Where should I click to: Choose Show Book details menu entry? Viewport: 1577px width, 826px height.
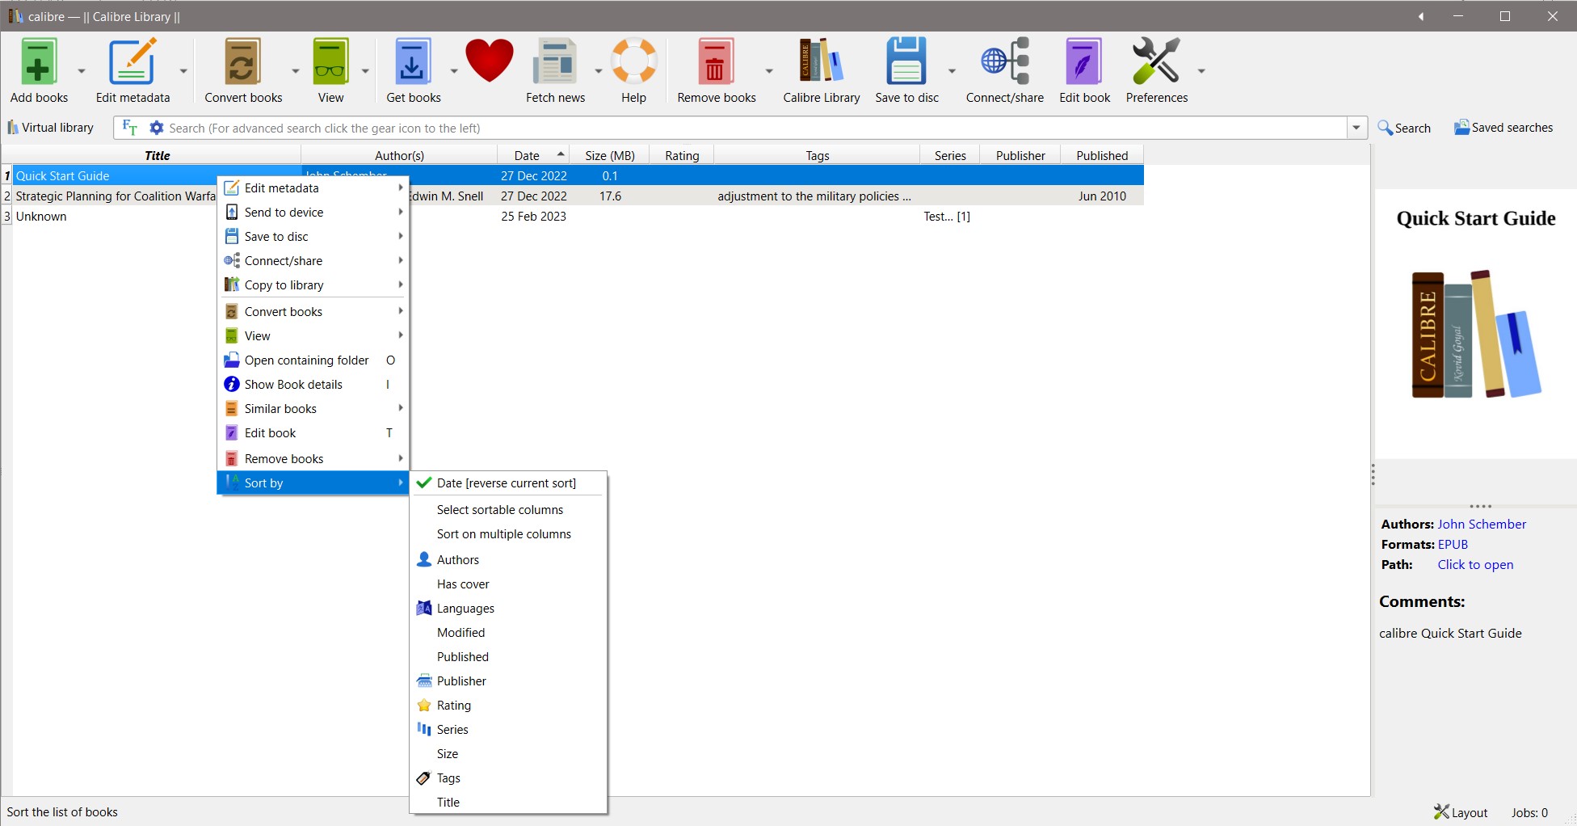pyautogui.click(x=313, y=385)
